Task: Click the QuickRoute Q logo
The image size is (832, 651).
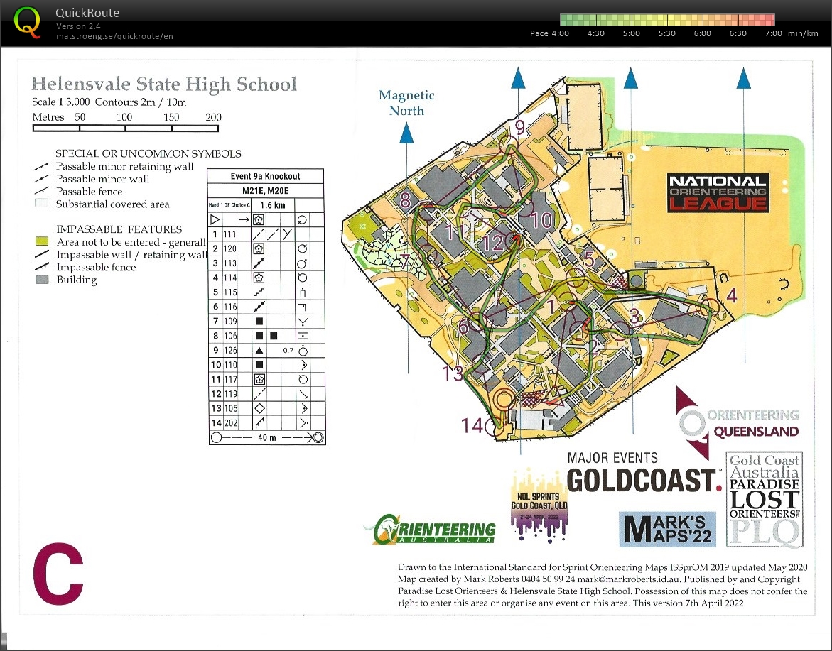Action: 26,21
